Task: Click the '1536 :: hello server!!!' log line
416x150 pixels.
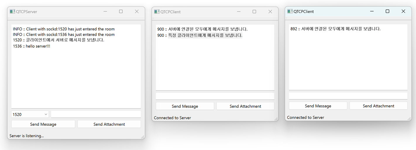Action: 32,46
